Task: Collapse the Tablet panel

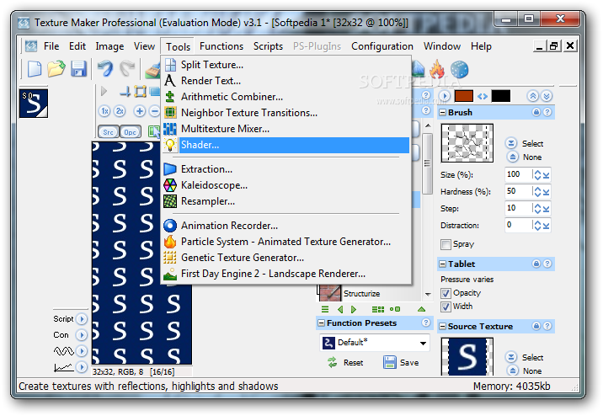Action: coord(443,264)
